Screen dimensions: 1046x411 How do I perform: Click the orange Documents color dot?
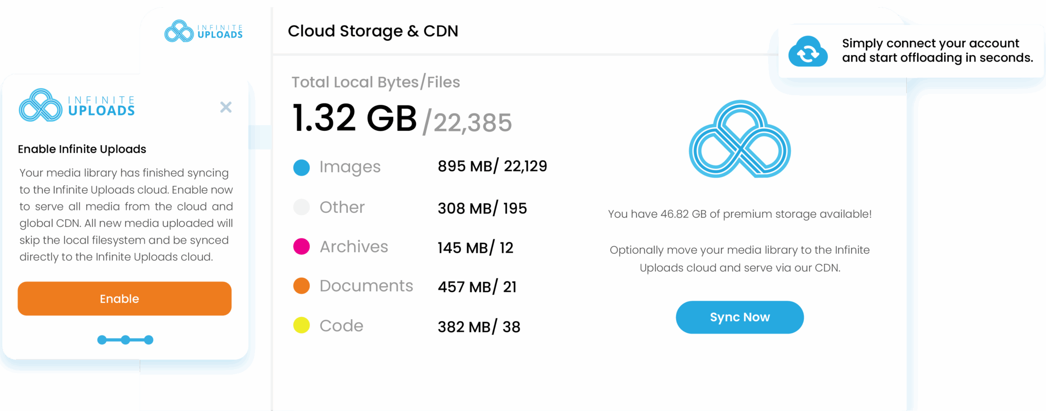point(302,286)
